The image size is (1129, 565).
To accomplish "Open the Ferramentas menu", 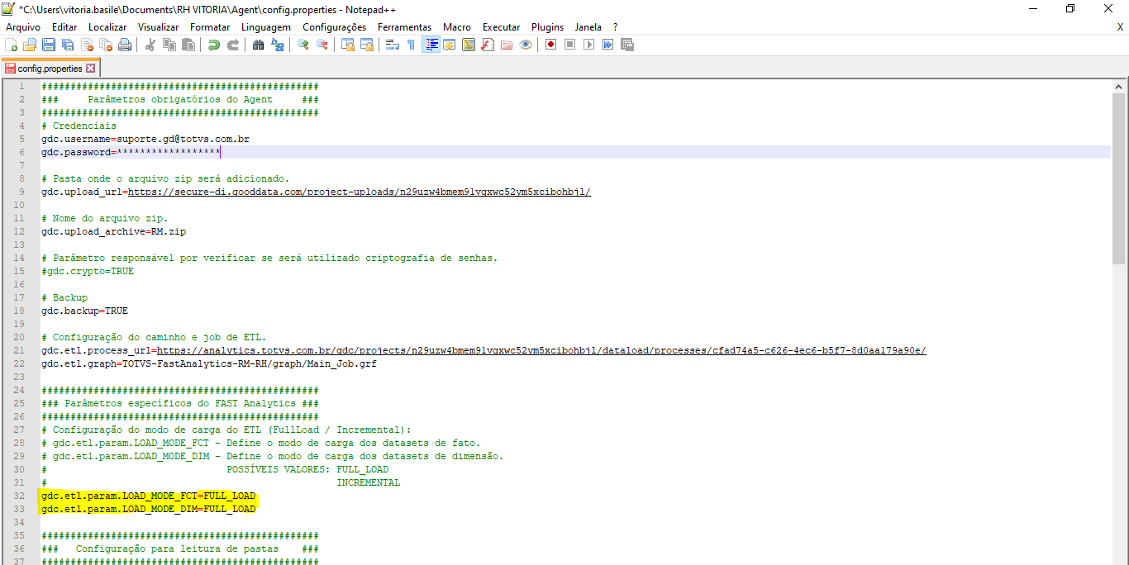I will tap(405, 27).
